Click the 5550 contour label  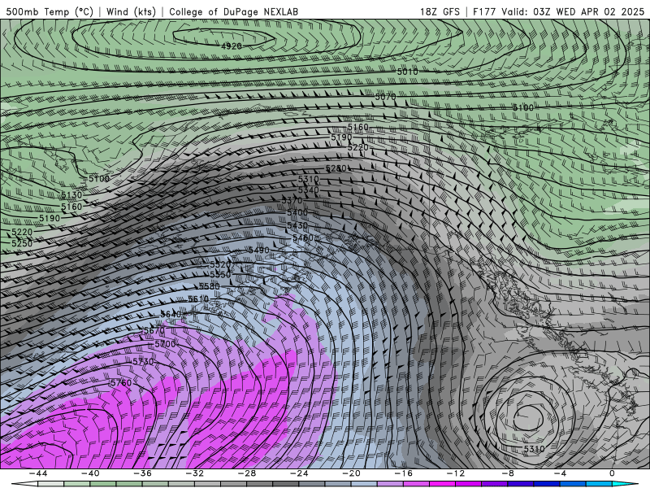(x=220, y=275)
